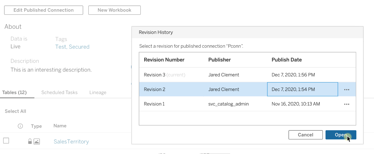The image size is (374, 154).
Task: Select the Revision 2 row
Action: tap(247, 89)
